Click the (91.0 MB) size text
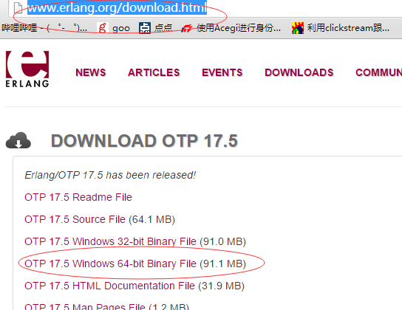 pos(222,241)
